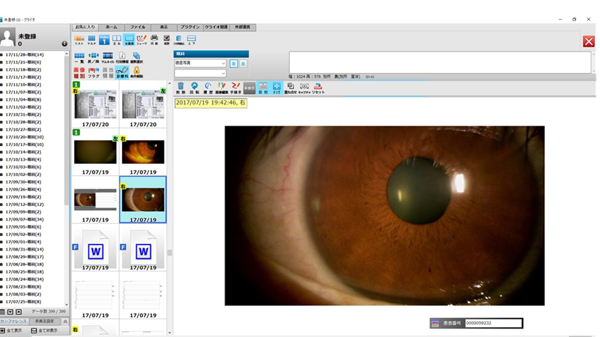The width and height of the screenshot is (600, 337).
Task: Select the 左 left eye button
Action: click(x=243, y=63)
